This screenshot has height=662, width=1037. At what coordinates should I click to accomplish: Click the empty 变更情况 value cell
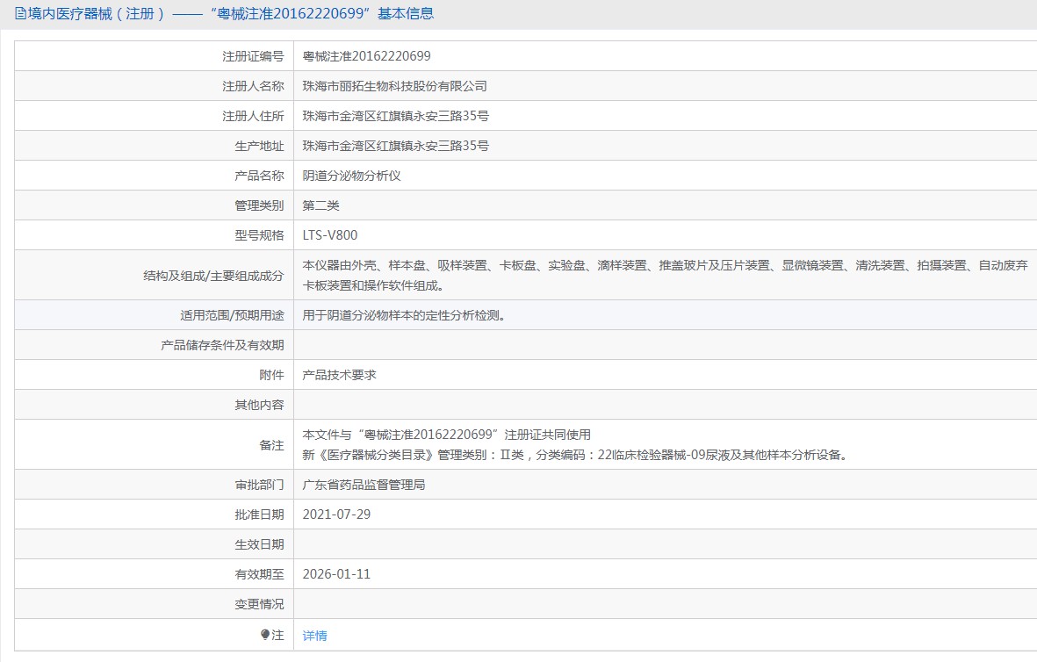pos(664,604)
